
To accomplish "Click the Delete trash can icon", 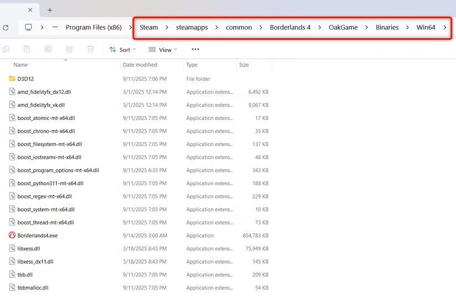I will pos(90,49).
